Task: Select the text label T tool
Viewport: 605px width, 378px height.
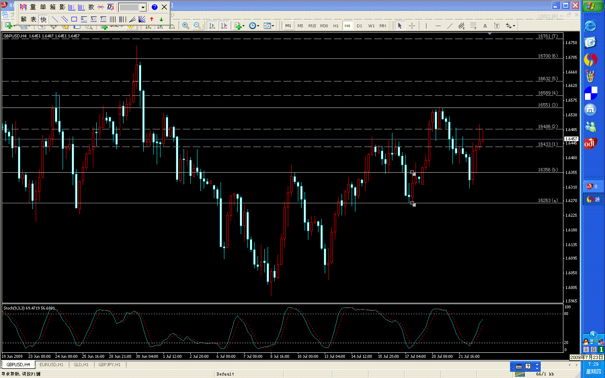Action: (497, 26)
